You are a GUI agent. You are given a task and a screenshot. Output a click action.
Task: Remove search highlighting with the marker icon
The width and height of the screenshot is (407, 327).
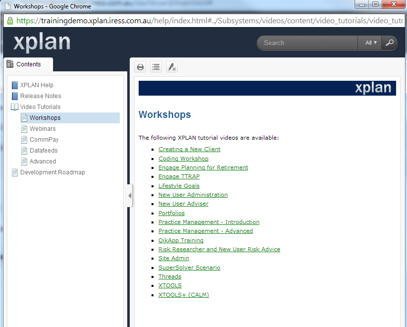[172, 67]
